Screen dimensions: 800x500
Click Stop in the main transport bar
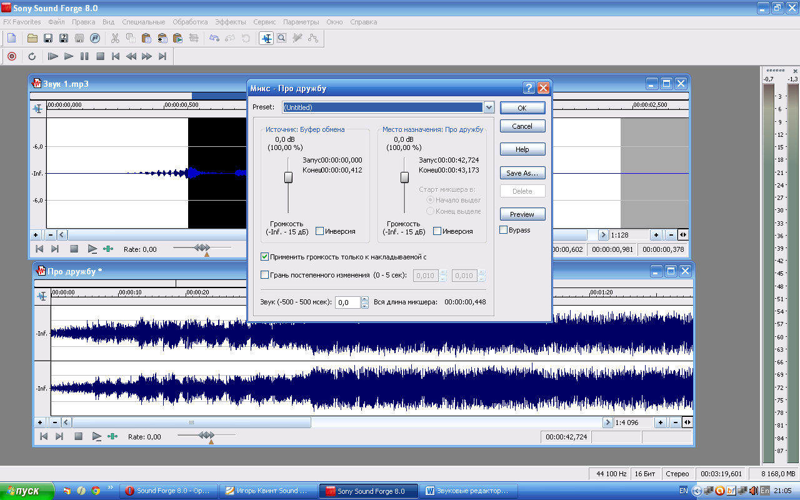tap(100, 56)
